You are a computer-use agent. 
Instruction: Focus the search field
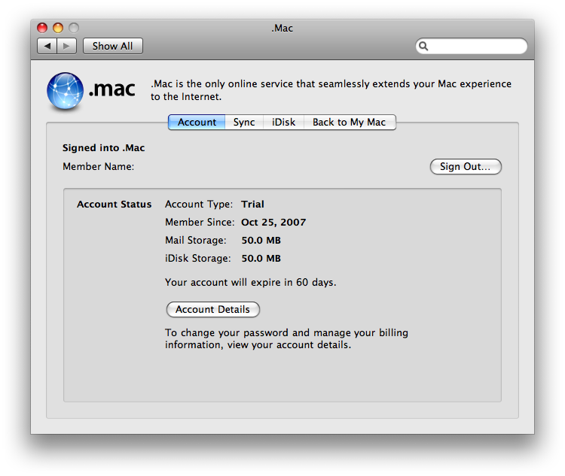point(472,46)
